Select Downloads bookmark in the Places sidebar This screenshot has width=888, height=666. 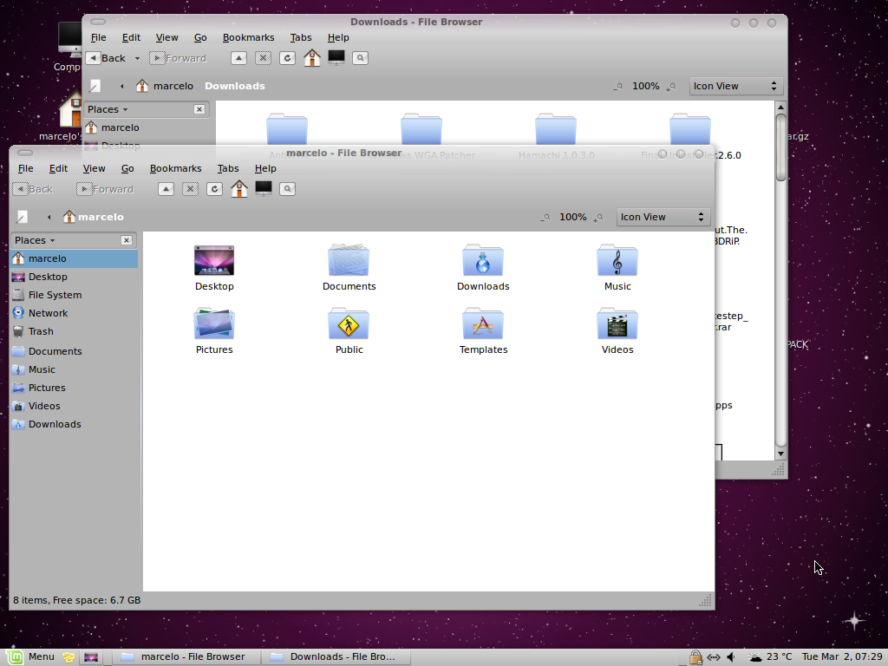click(x=75, y=424)
